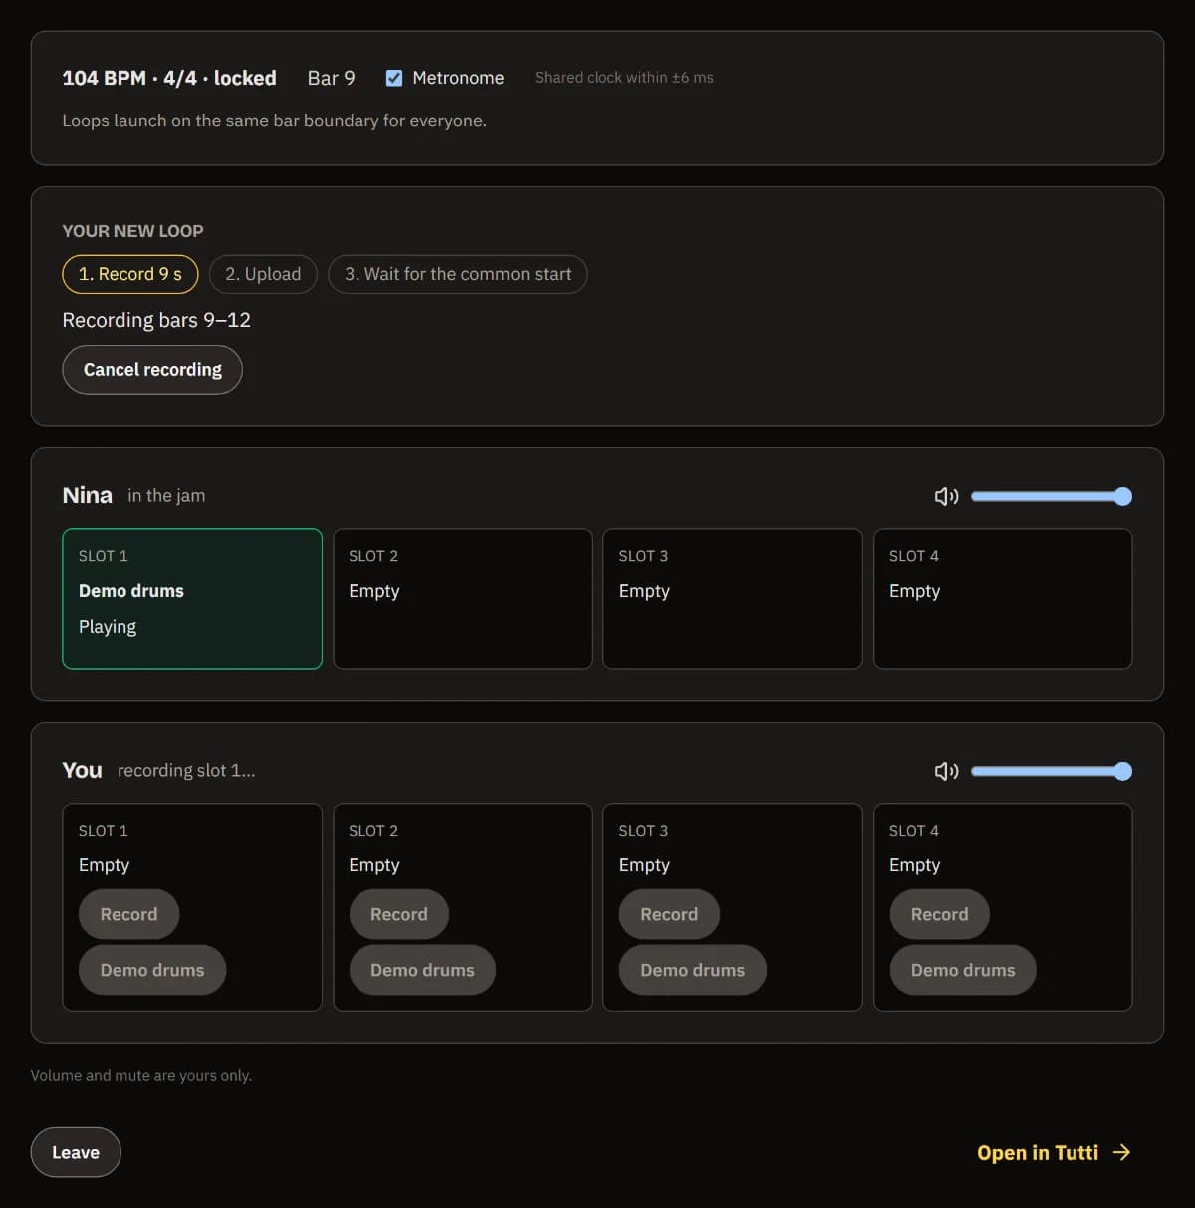Viewport: 1195px width, 1208px height.
Task: Load Demo drums into your Slot 4
Action: click(963, 970)
